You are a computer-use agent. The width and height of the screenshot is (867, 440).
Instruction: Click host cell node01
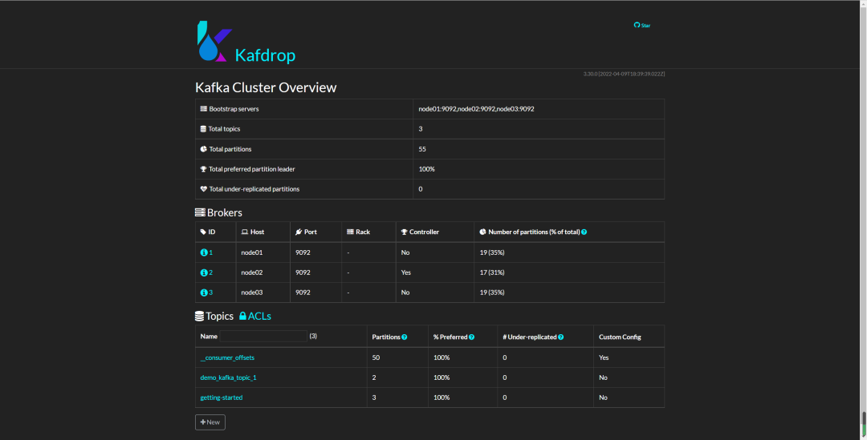251,252
